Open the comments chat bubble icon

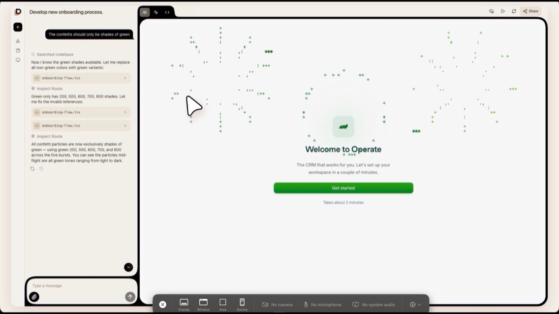[x=491, y=11]
